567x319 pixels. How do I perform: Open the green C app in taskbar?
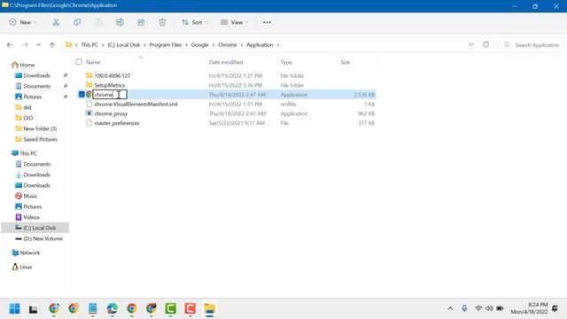pyautogui.click(x=170, y=308)
